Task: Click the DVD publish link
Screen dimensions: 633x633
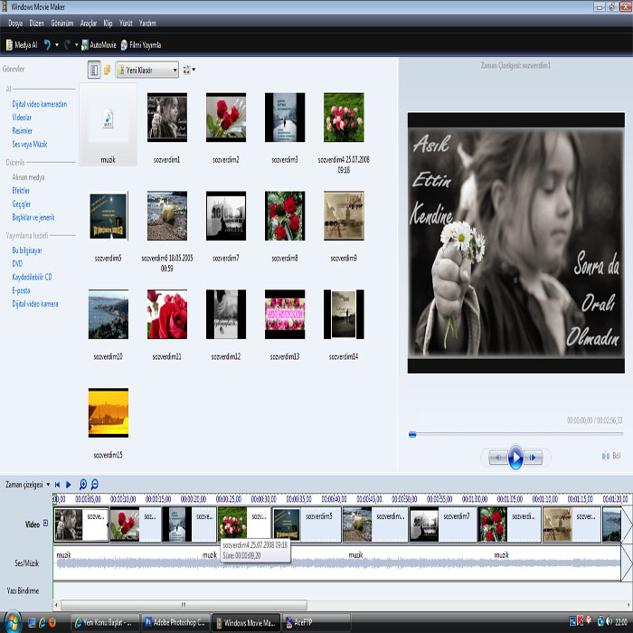Action: click(17, 264)
